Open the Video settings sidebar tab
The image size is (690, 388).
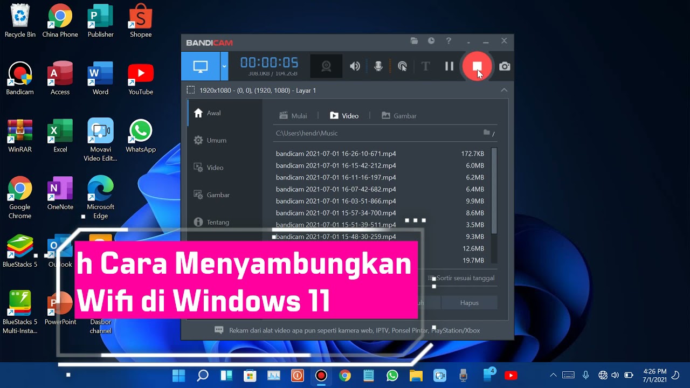225,168
